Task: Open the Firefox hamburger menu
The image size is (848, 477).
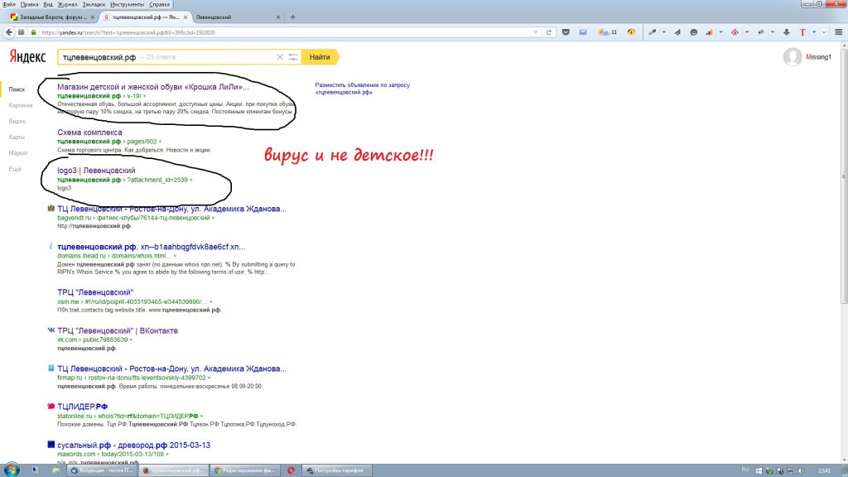Action: [x=839, y=32]
